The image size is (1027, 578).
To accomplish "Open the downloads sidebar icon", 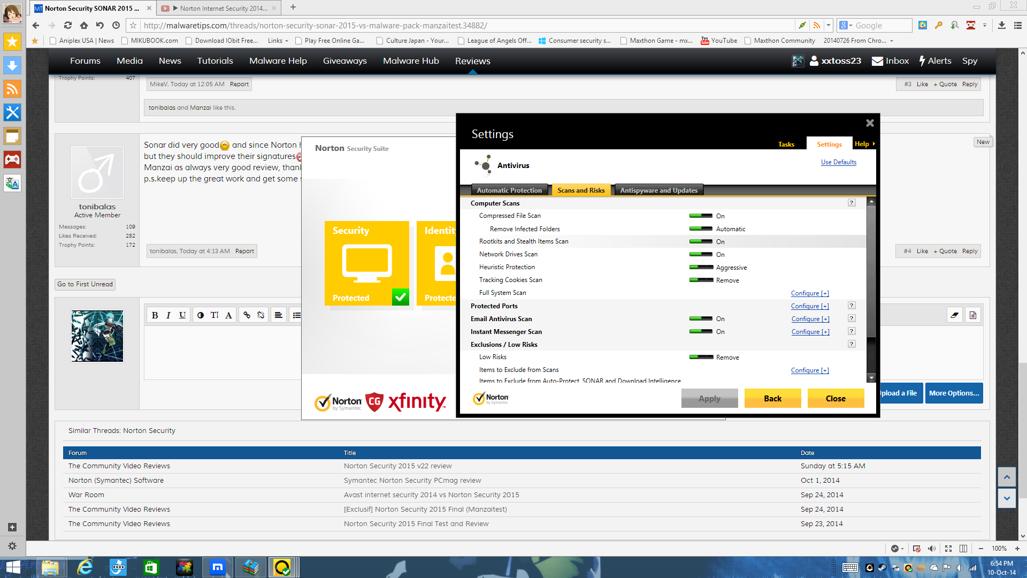I will point(12,65).
